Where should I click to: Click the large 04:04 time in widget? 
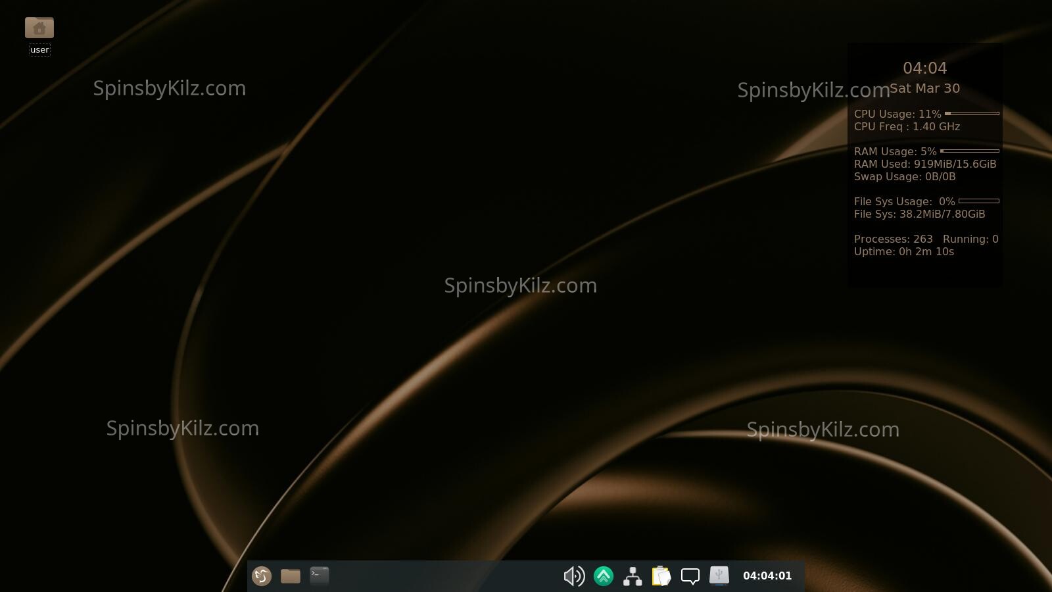click(x=924, y=68)
